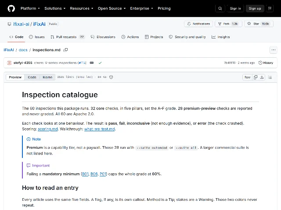Open the Pull requests tab
The height and width of the screenshot is (210, 281).
point(68,37)
